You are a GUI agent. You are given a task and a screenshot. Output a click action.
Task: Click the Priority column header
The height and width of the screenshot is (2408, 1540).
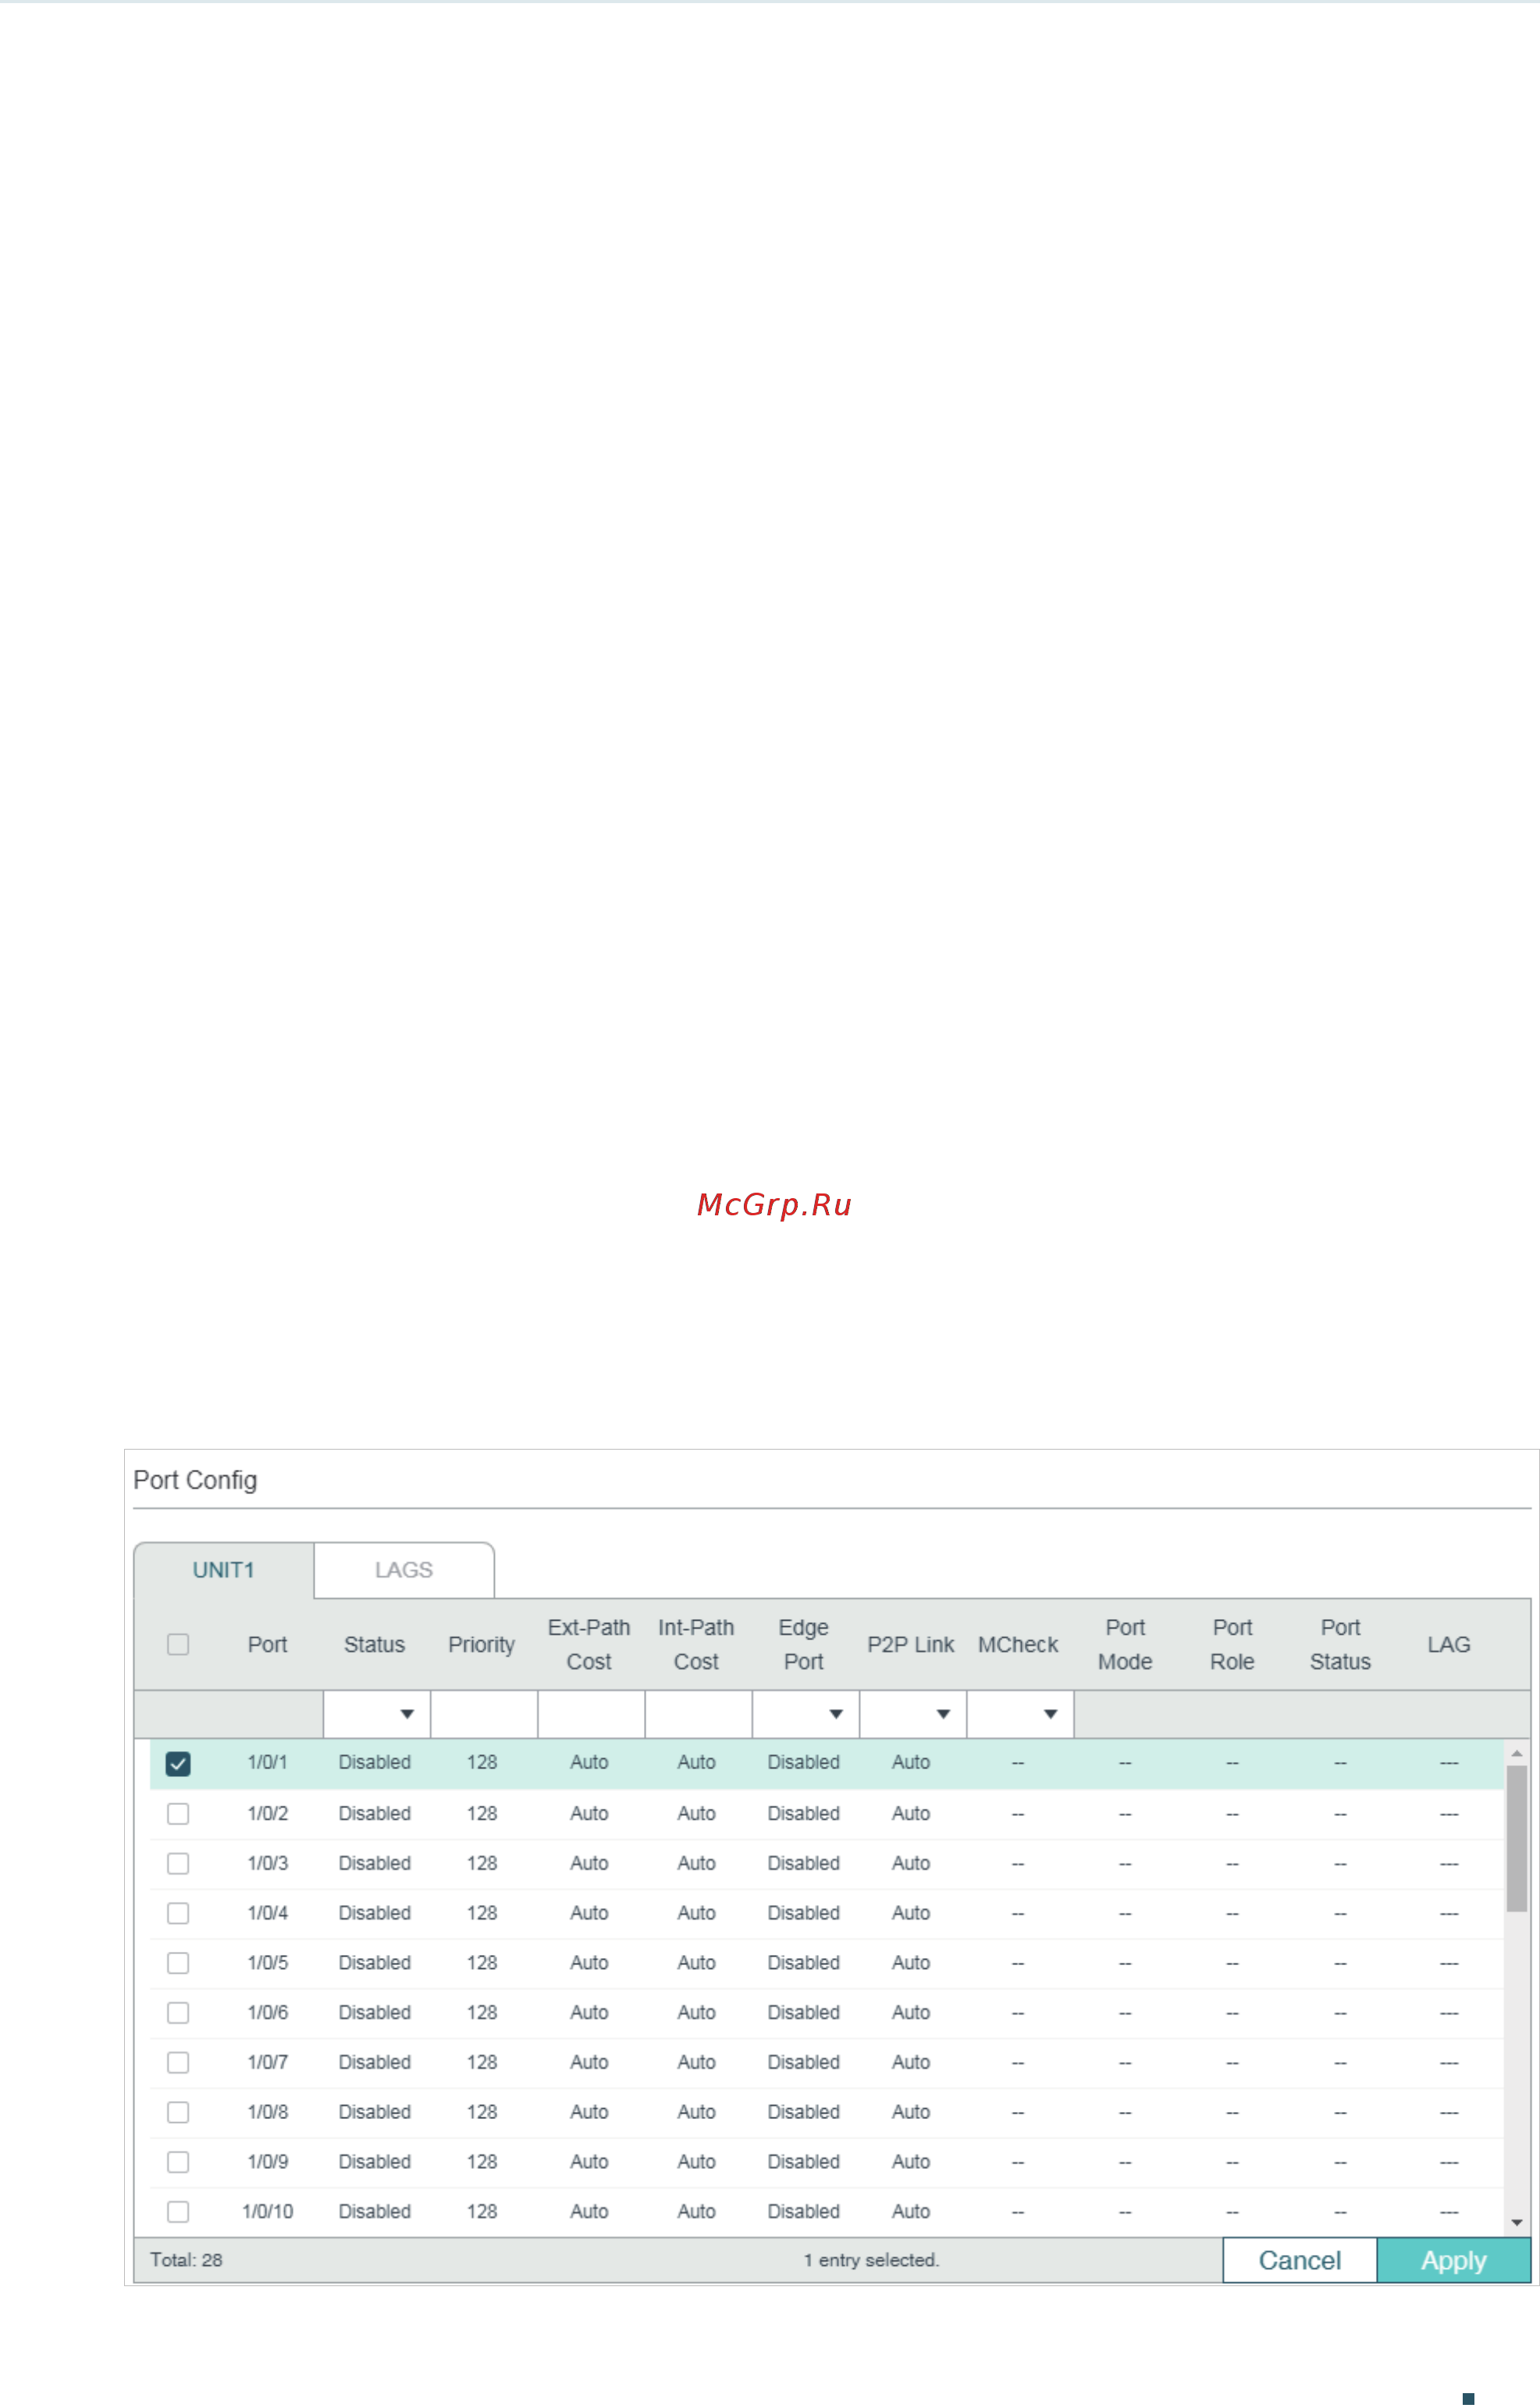482,1645
